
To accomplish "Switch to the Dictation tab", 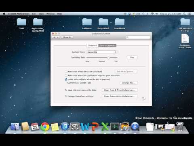I will click(x=93, y=45).
